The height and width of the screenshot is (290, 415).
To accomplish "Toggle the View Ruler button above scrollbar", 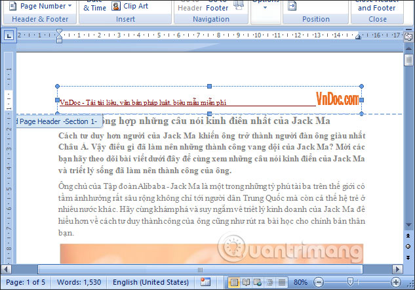I will pos(408,37).
